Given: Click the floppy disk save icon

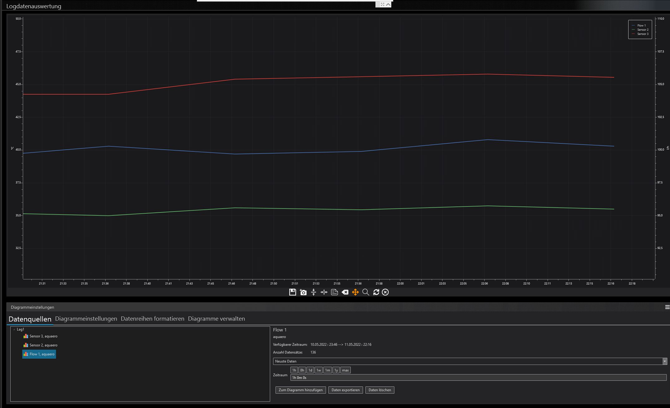Looking at the screenshot, I should point(292,292).
